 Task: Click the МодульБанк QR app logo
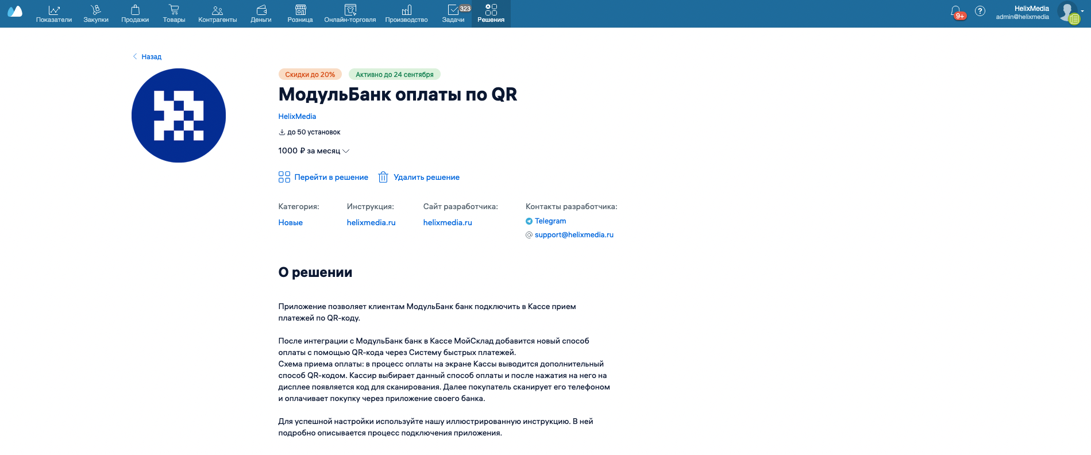pyautogui.click(x=179, y=115)
